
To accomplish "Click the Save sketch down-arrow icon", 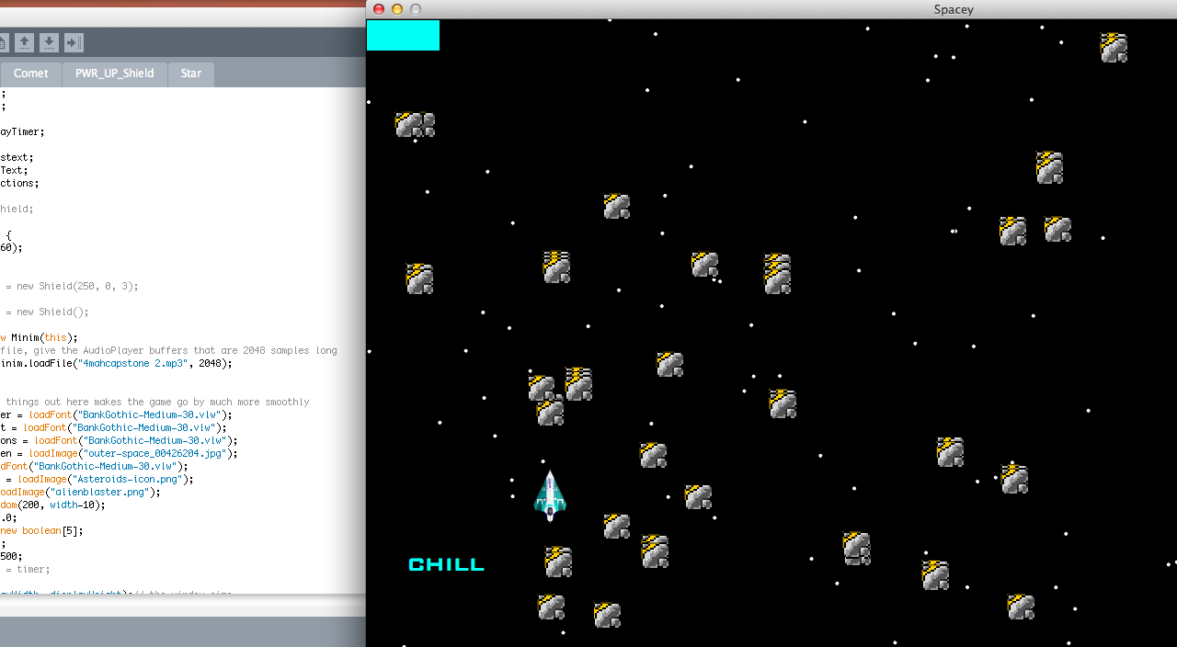I will pos(49,42).
